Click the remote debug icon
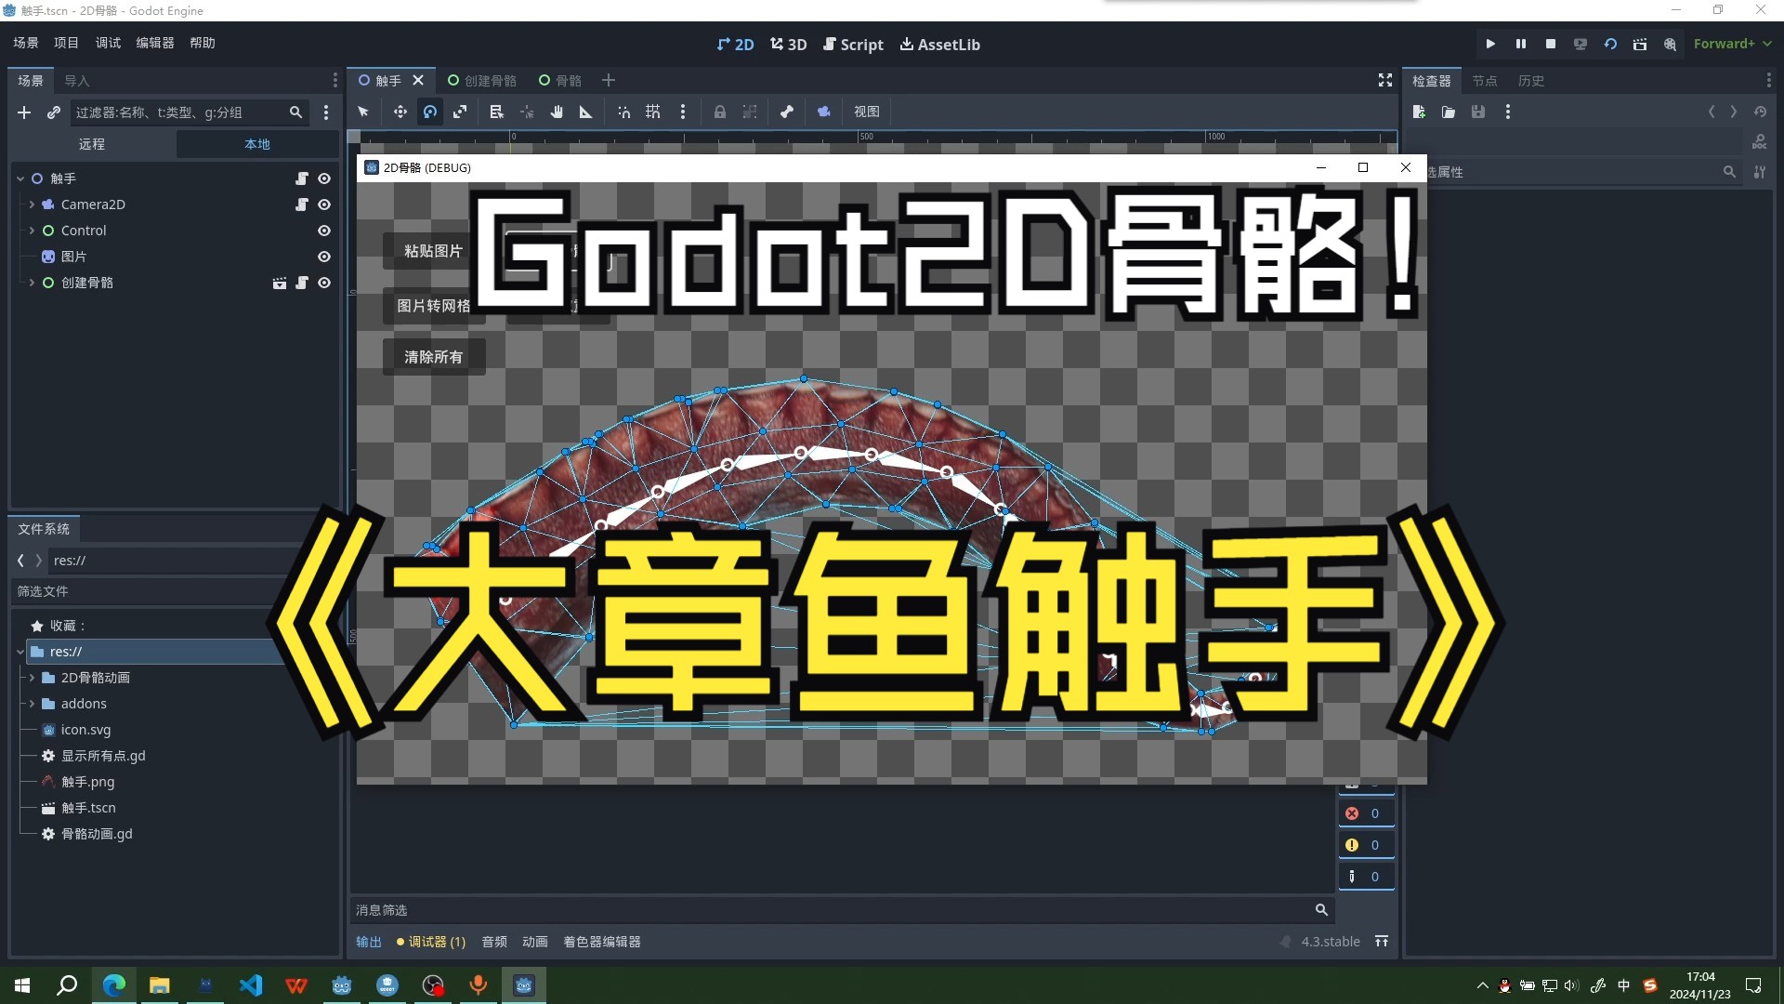This screenshot has height=1004, width=1784. (1580, 44)
